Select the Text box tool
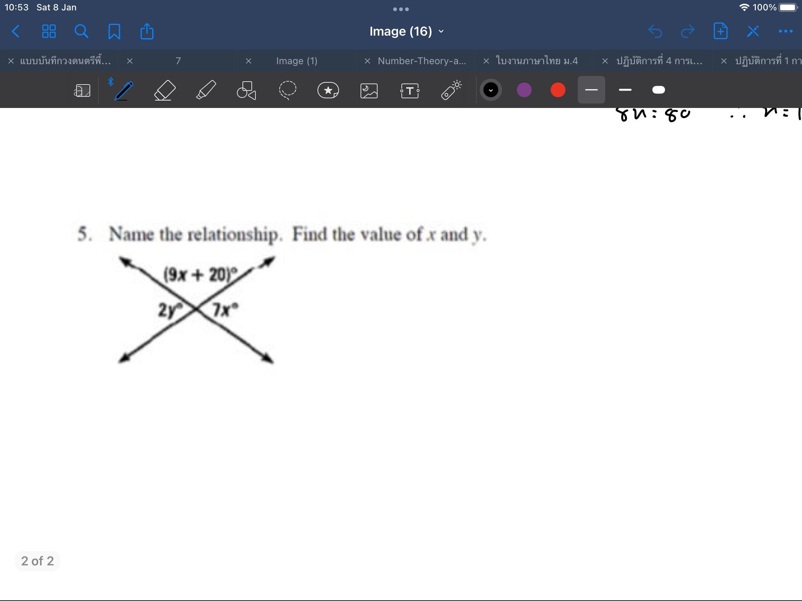Image resolution: width=802 pixels, height=601 pixels. tap(410, 90)
